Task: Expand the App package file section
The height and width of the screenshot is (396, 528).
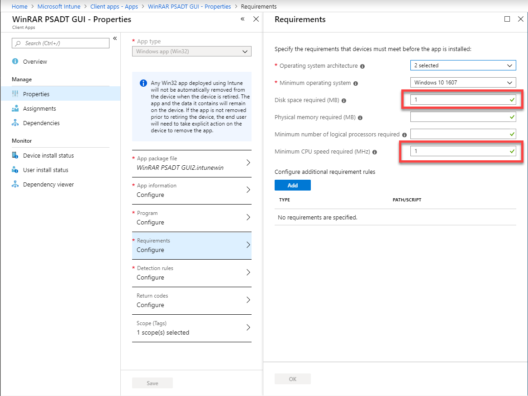Action: [191, 163]
